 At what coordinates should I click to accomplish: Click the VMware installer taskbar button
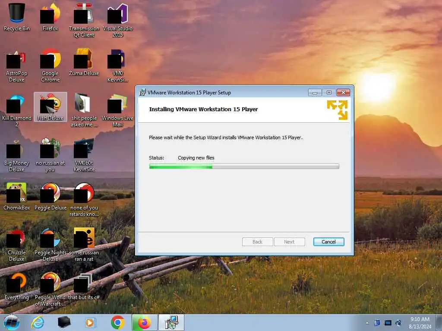(171, 322)
